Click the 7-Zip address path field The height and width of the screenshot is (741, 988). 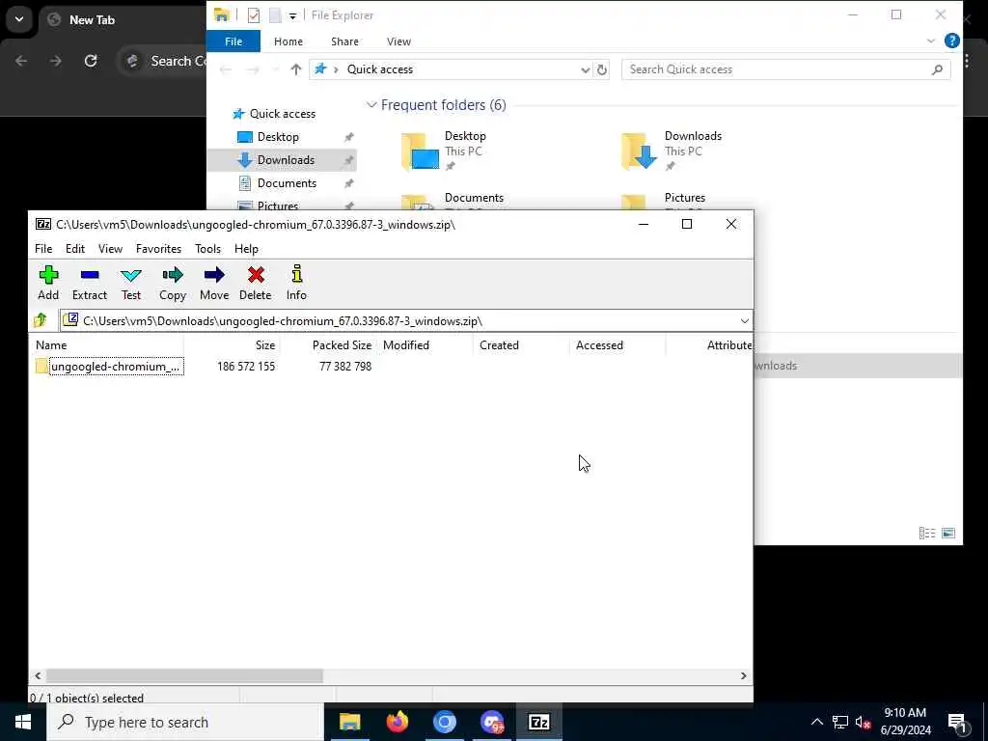pos(406,320)
